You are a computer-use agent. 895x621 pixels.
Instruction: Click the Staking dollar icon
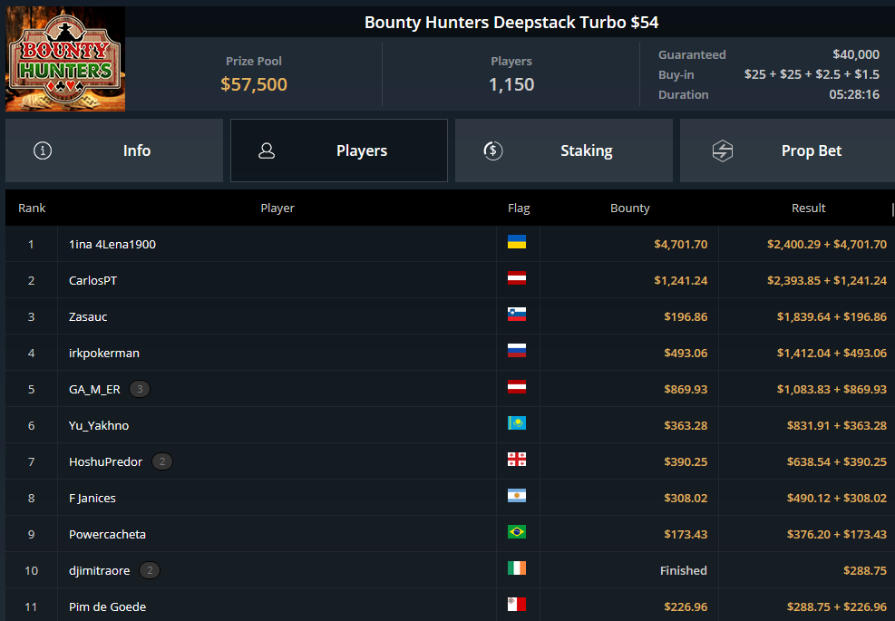pyautogui.click(x=493, y=150)
